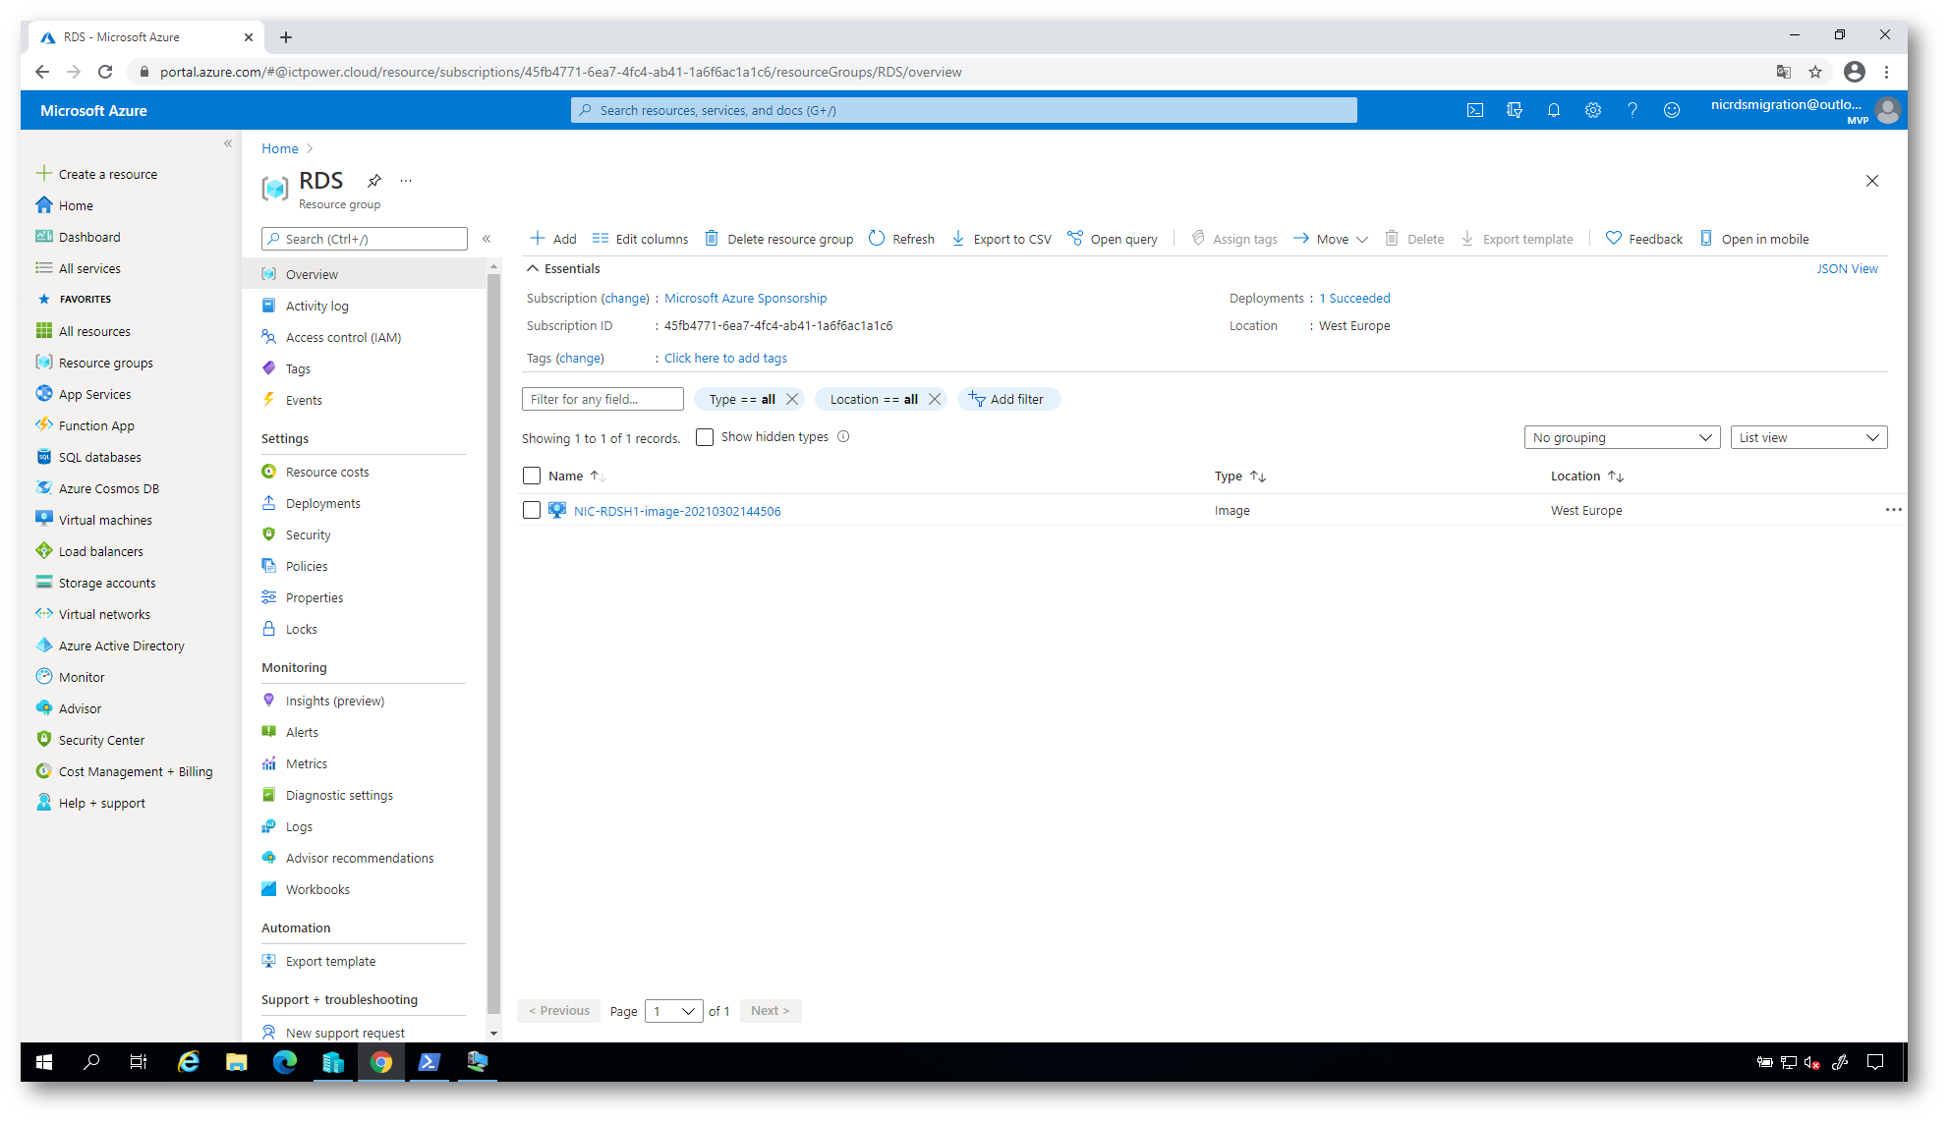This screenshot has height=1123, width=1949.
Task: Click Feedback heart button
Action: (x=1643, y=239)
